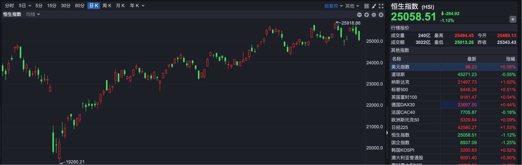Add HSI to watchlist plus button
The width and height of the screenshot is (522, 165).
[x=513, y=19]
